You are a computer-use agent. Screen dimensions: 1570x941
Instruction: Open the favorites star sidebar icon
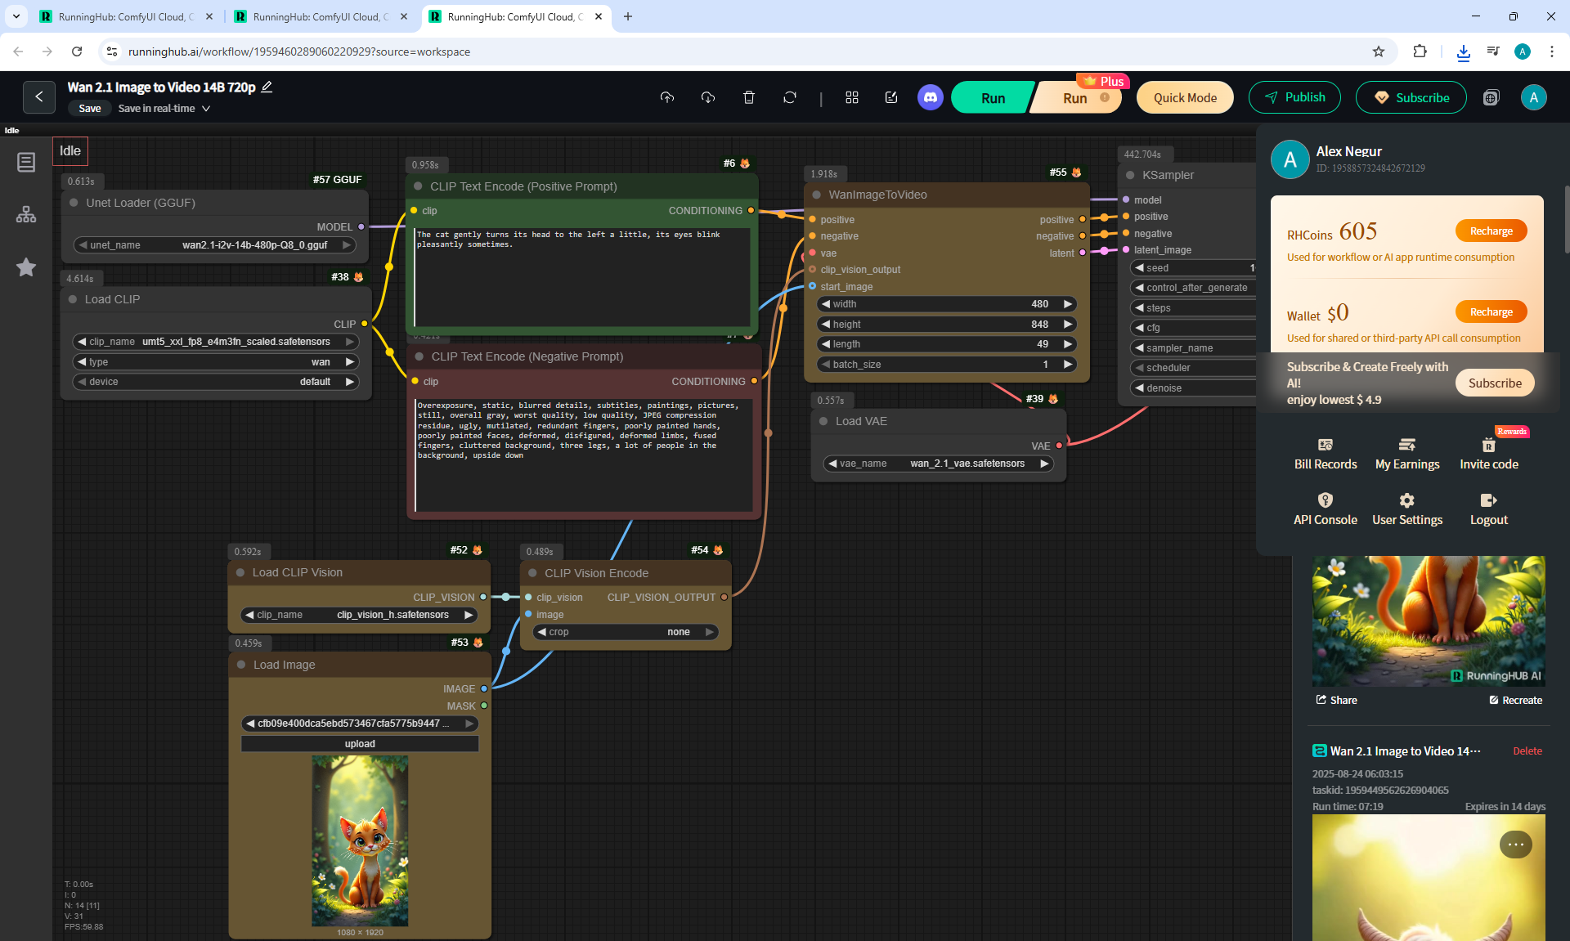[x=26, y=267]
